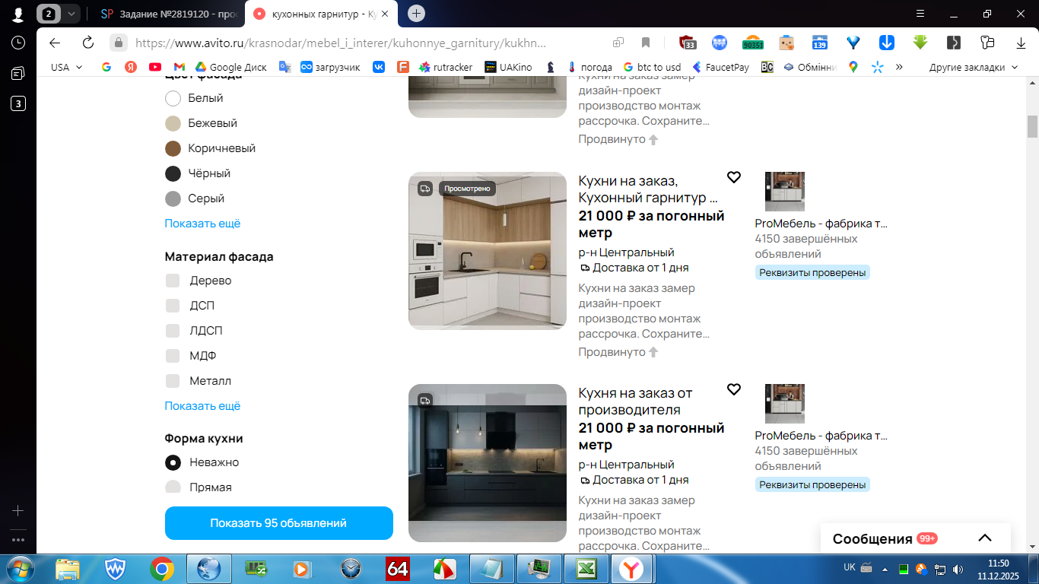Open 'Кухня на заказ от производителя' listing title
Image resolution: width=1039 pixels, height=584 pixels.
click(x=635, y=401)
